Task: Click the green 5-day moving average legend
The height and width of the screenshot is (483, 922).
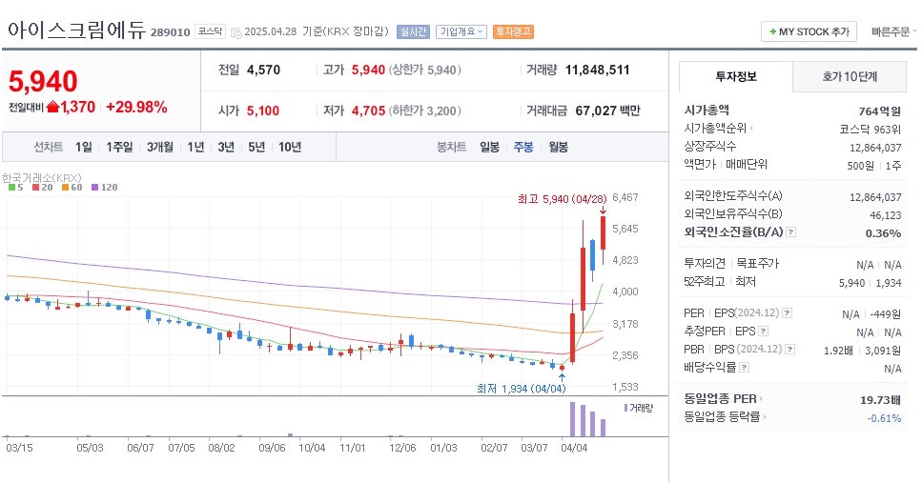Action: [16, 188]
